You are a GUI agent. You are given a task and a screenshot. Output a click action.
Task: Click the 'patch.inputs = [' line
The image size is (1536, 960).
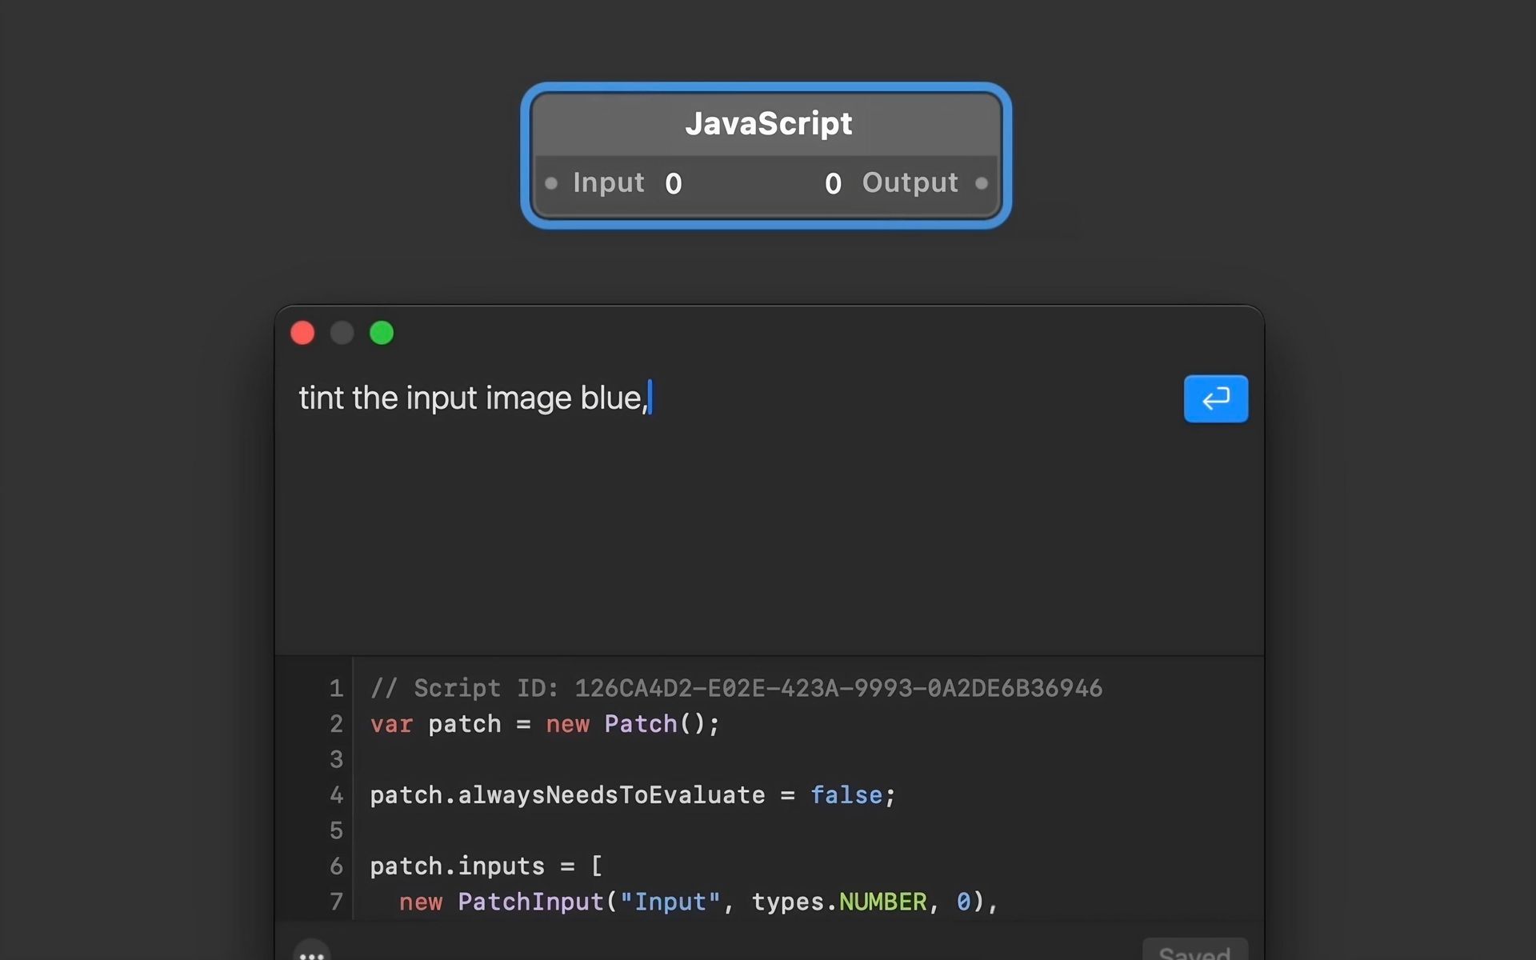point(486,866)
